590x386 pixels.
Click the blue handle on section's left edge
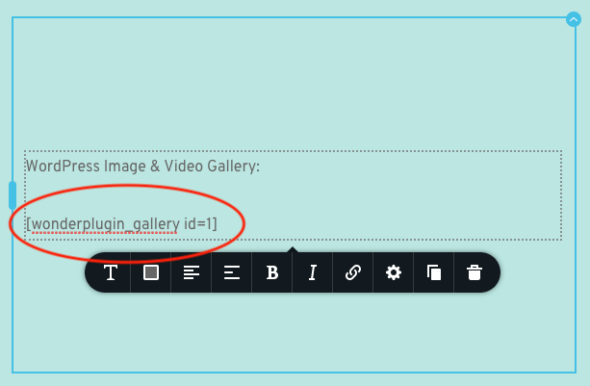click(13, 195)
